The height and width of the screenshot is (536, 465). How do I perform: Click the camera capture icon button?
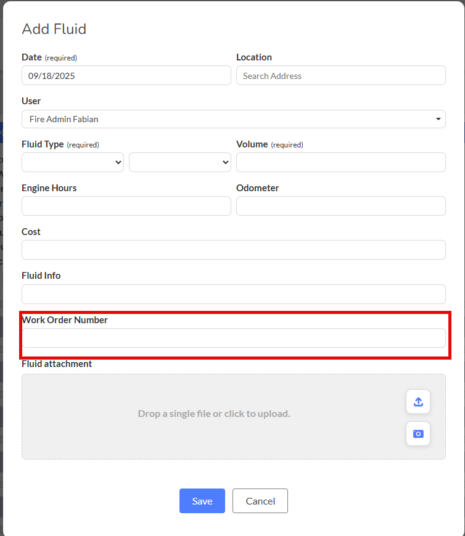tap(418, 434)
